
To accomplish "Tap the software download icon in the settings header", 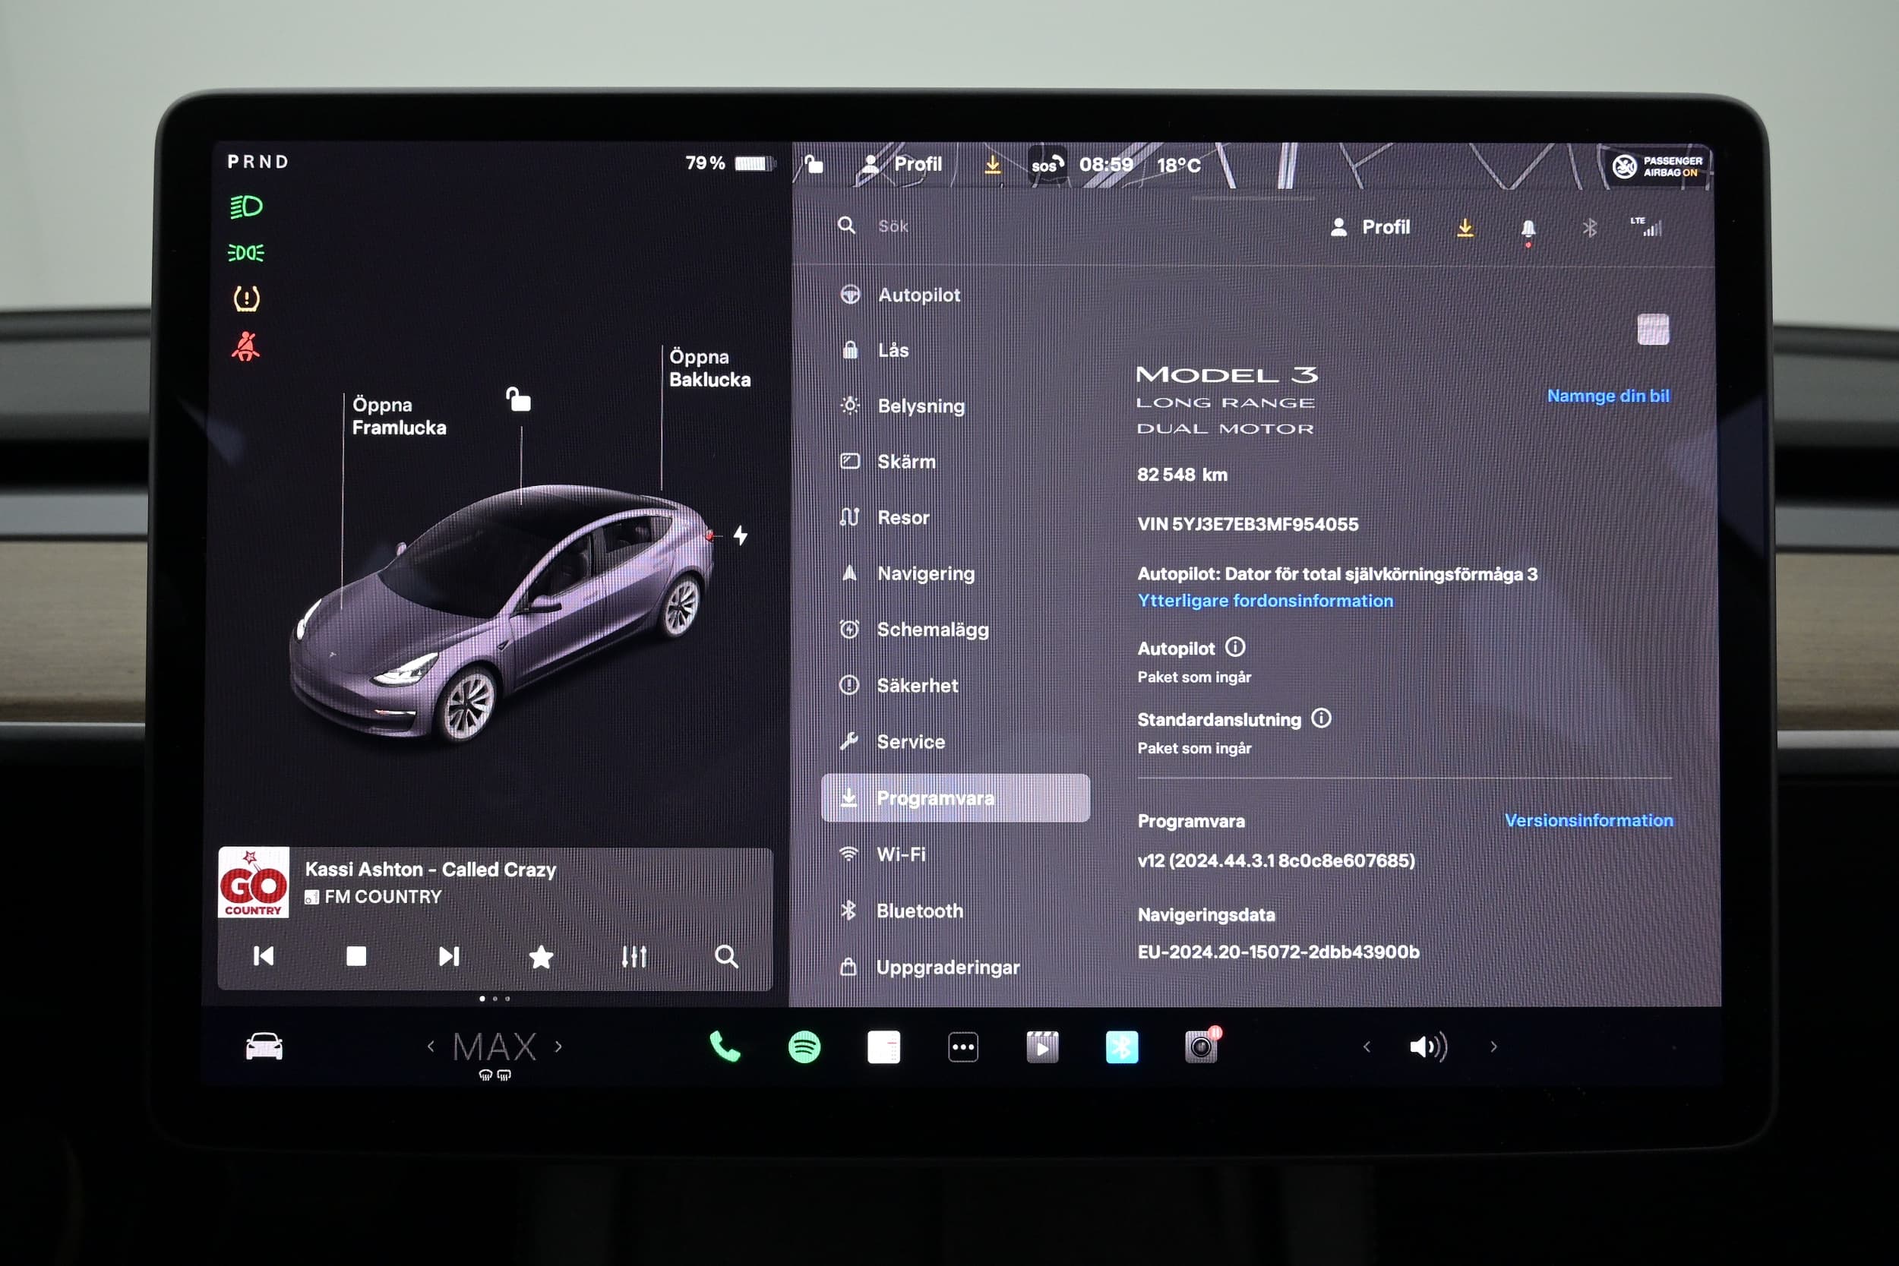I will [x=1465, y=228].
